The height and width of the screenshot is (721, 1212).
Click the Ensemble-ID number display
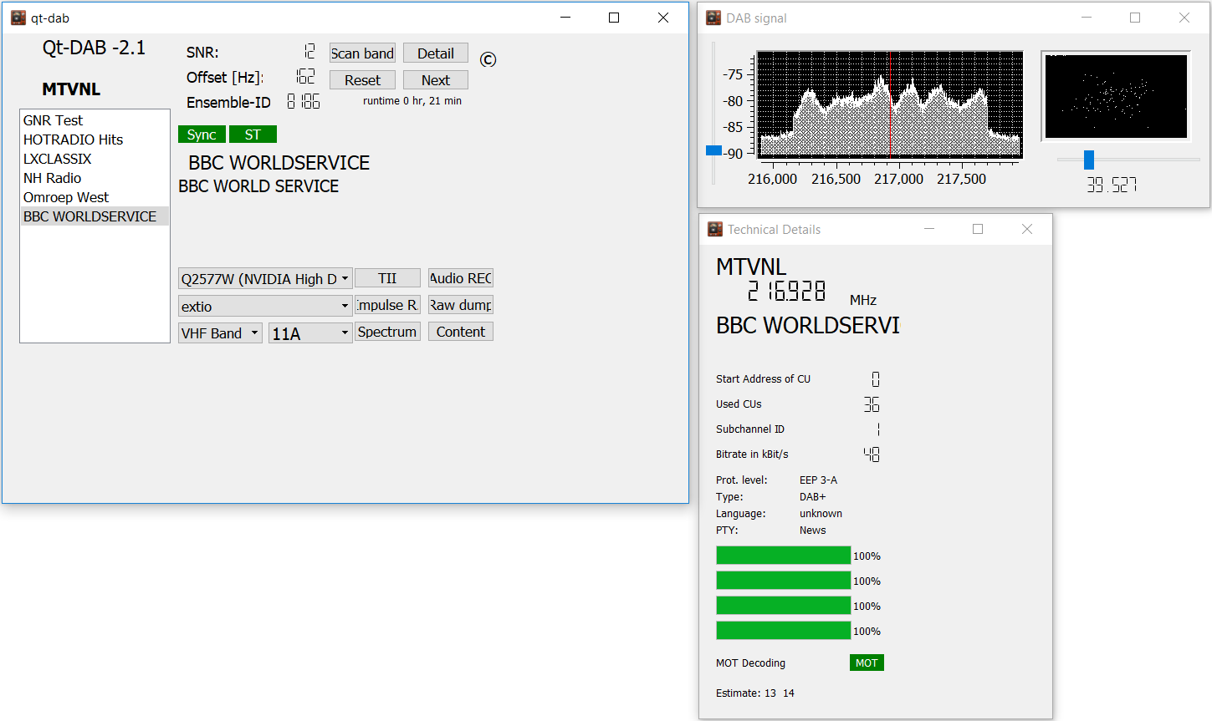pos(303,102)
